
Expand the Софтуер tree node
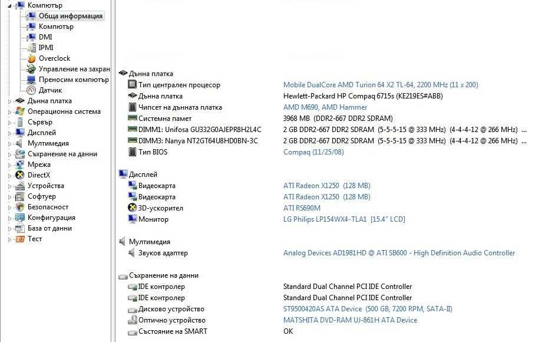(x=9, y=197)
